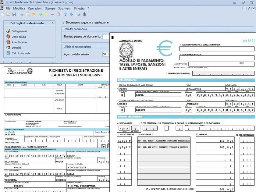Image resolution: width=256 pixels, height=192 pixels.
Task: Click the Save toolbar icon
Action: [x=14, y=15]
